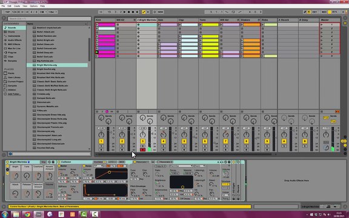Open the File menu

pos(3,6)
